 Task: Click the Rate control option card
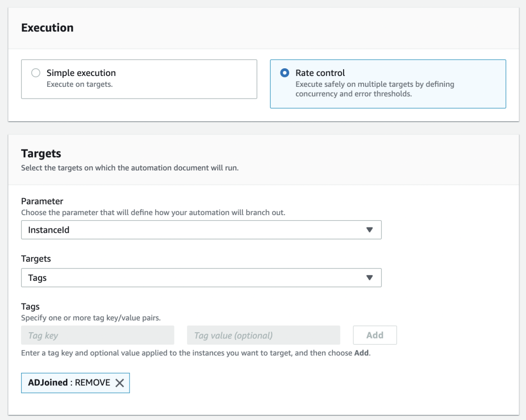click(388, 84)
